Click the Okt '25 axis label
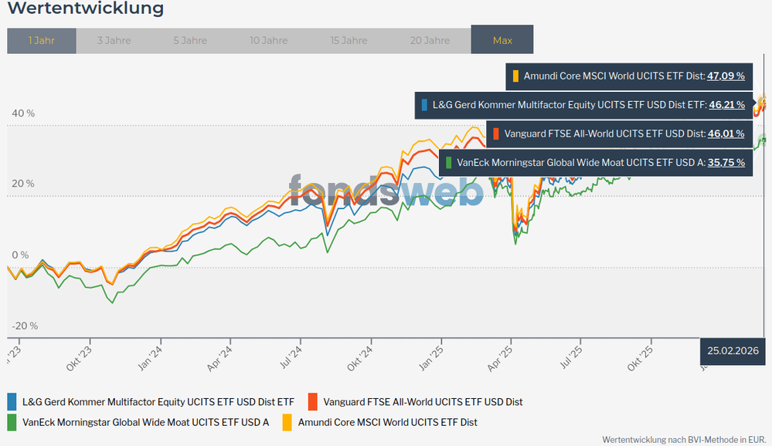772x446 pixels. pos(640,358)
